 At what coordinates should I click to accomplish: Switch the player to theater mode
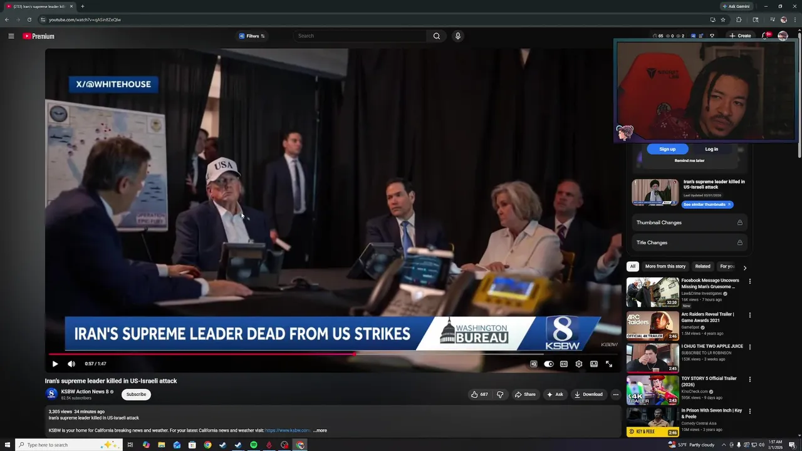point(594,364)
